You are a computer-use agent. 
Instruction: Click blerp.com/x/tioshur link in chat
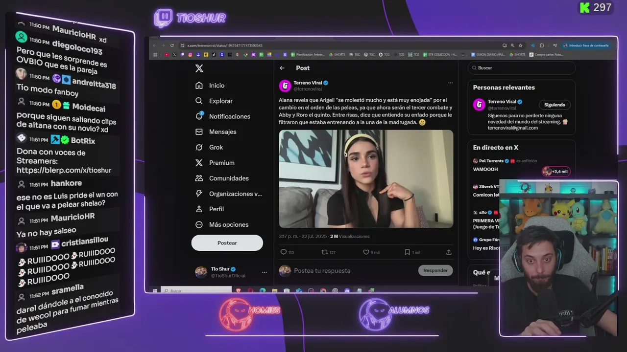(x=64, y=171)
